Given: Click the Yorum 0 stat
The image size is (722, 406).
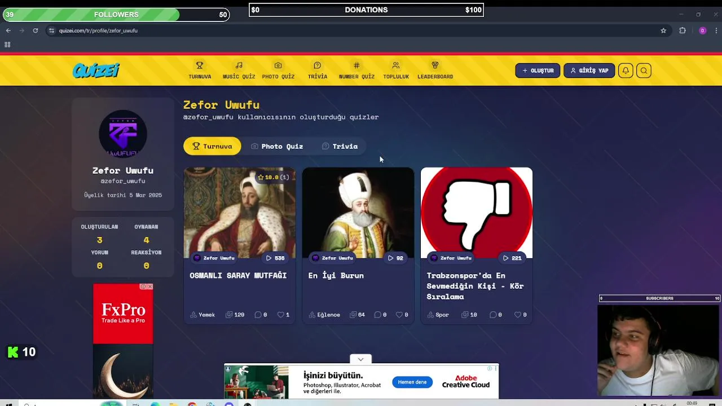Looking at the screenshot, I should [99, 259].
